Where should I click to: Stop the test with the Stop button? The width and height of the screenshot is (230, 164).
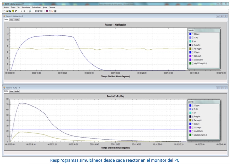[x=24, y=11]
